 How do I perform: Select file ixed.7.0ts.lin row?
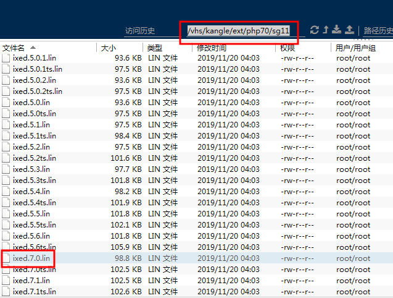tap(35, 270)
